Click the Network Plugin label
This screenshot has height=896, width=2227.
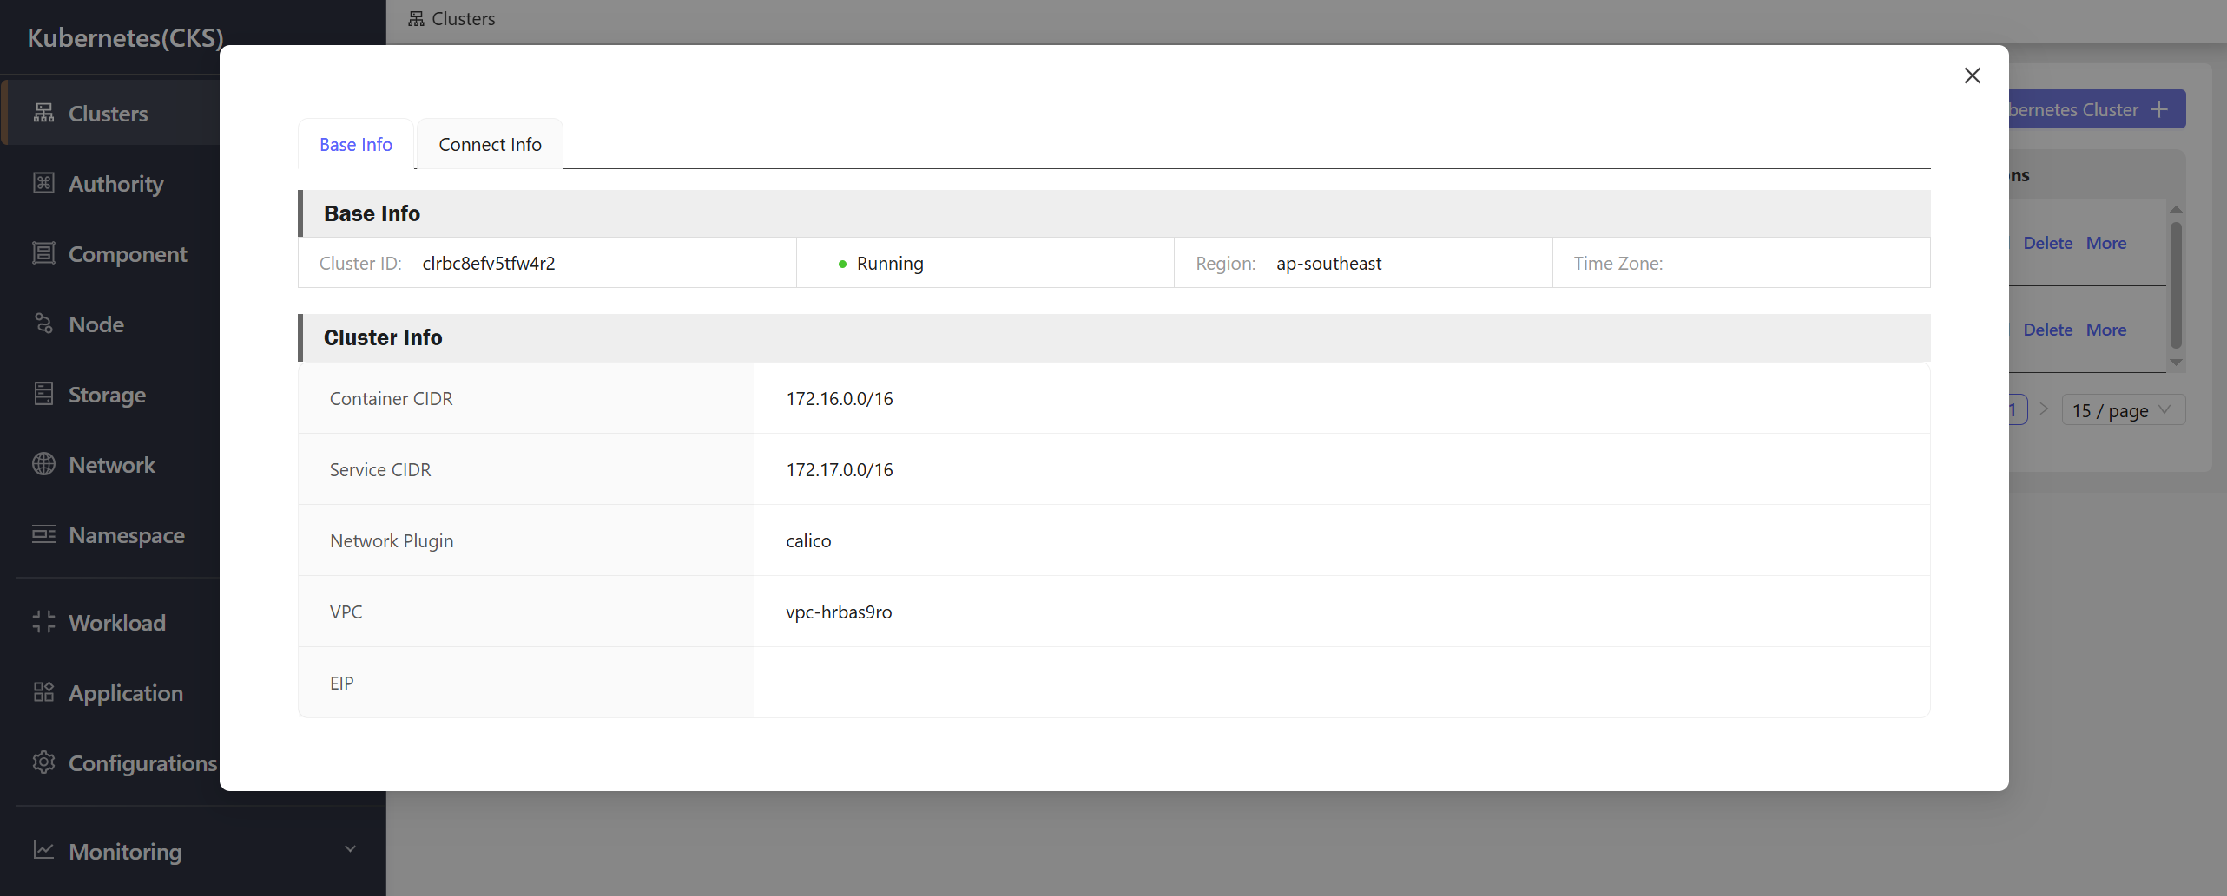(392, 540)
